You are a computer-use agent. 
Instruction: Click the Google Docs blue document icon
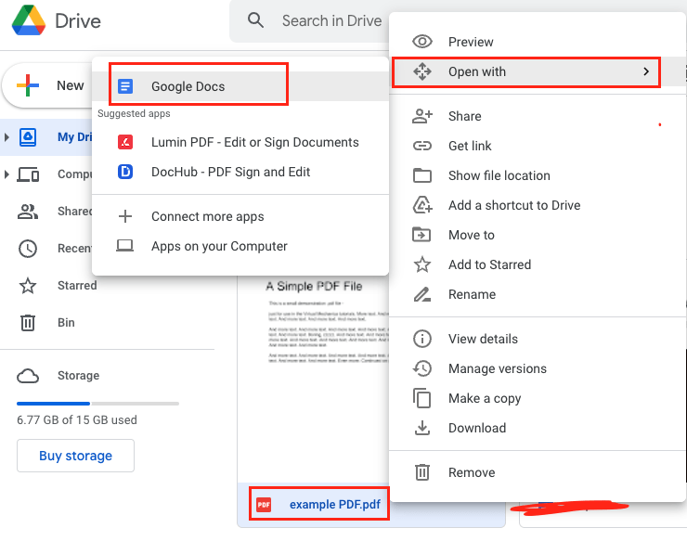tap(125, 86)
